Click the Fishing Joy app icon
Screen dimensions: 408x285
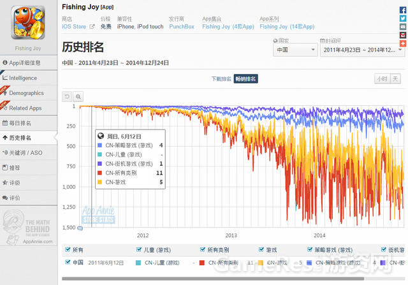click(28, 22)
